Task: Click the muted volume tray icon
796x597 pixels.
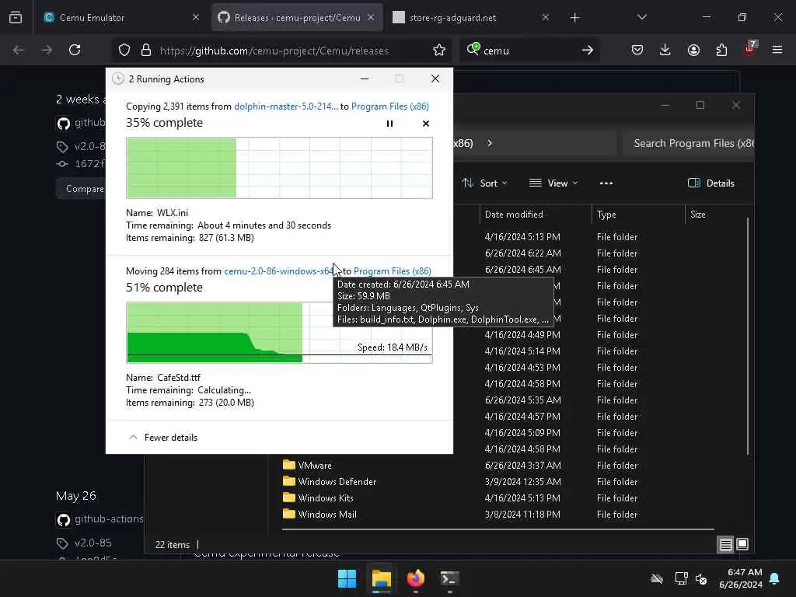Action: 702,578
